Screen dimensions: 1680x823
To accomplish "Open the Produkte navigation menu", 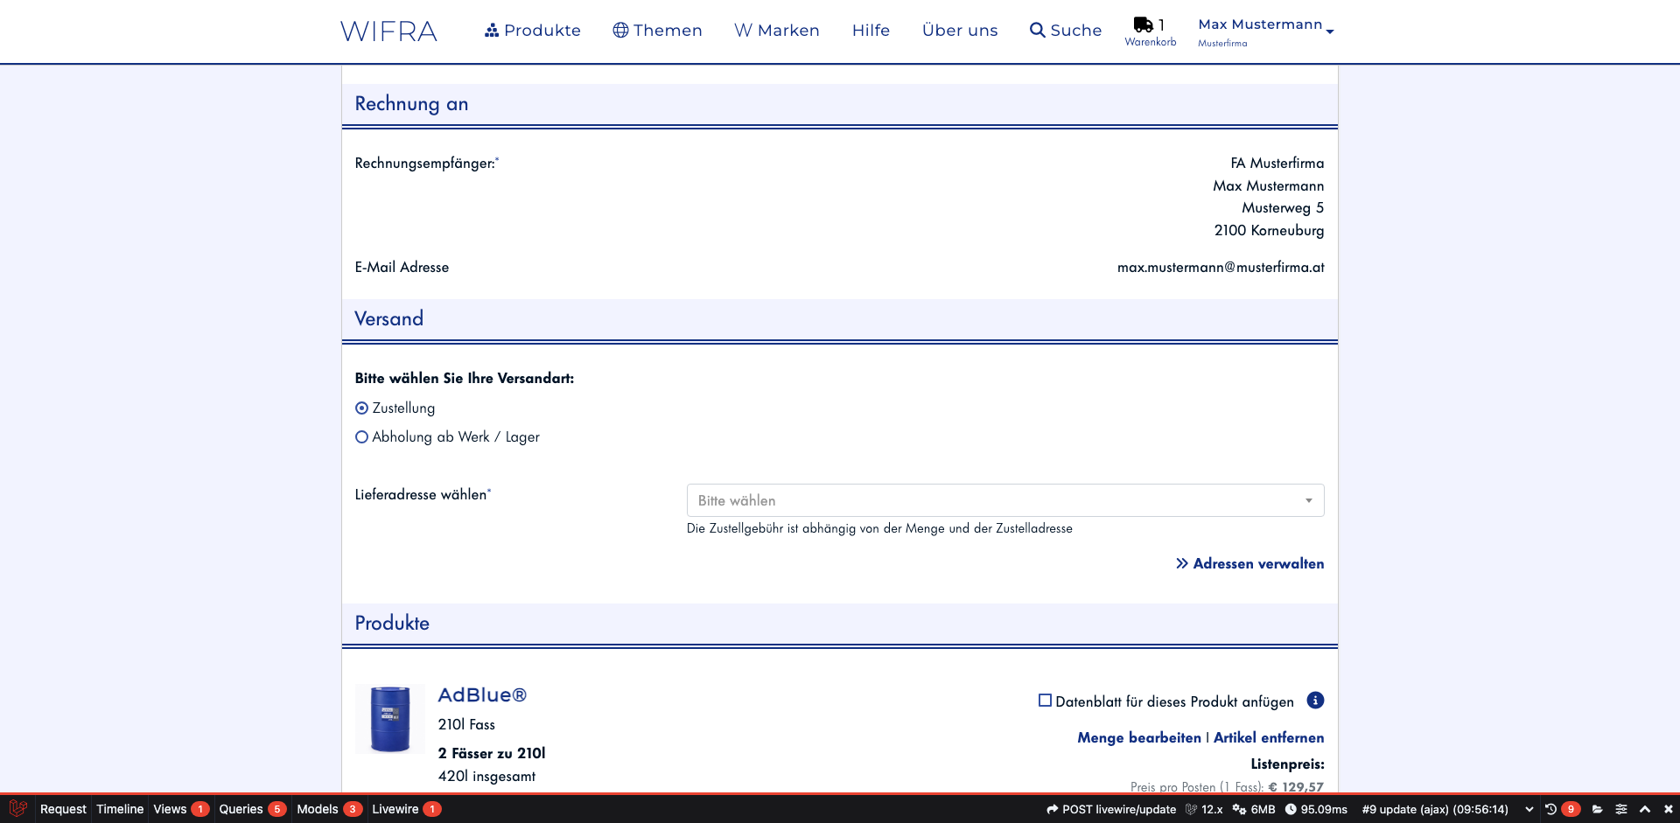I will point(532,31).
